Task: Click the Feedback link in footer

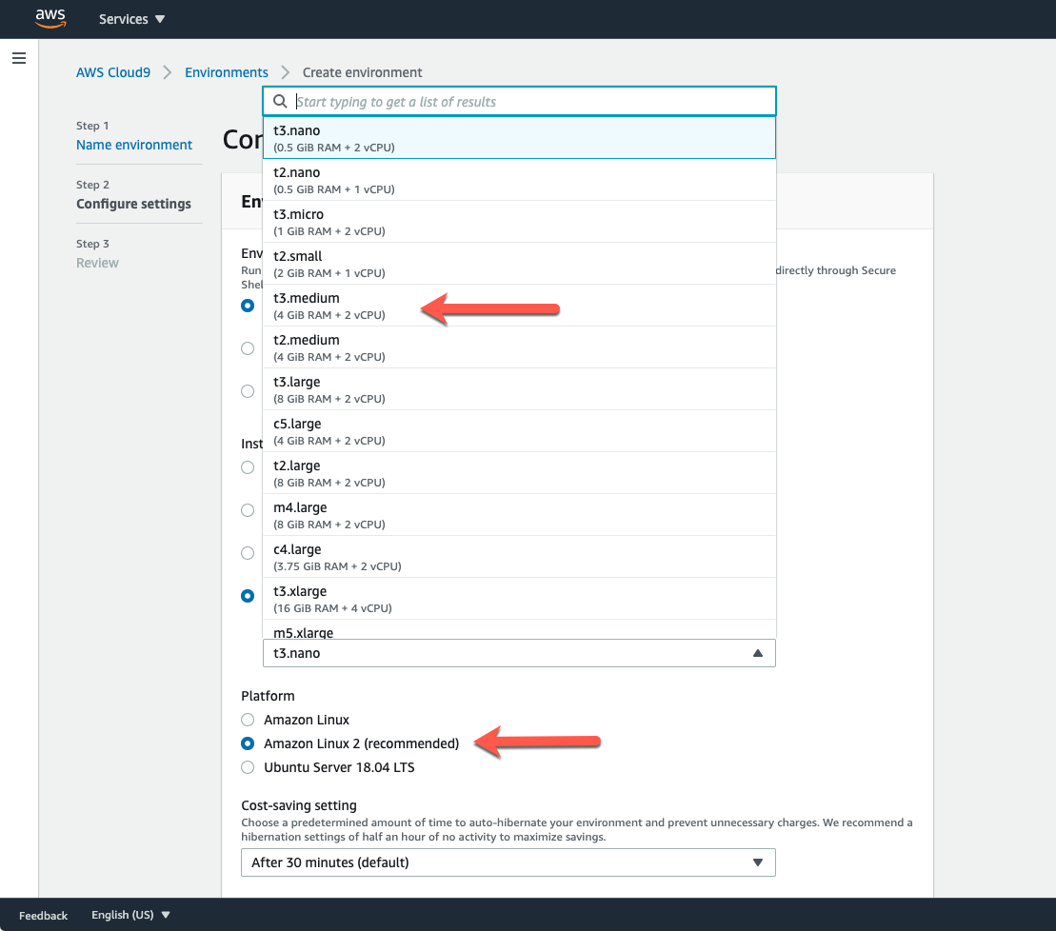Action: tap(43, 915)
